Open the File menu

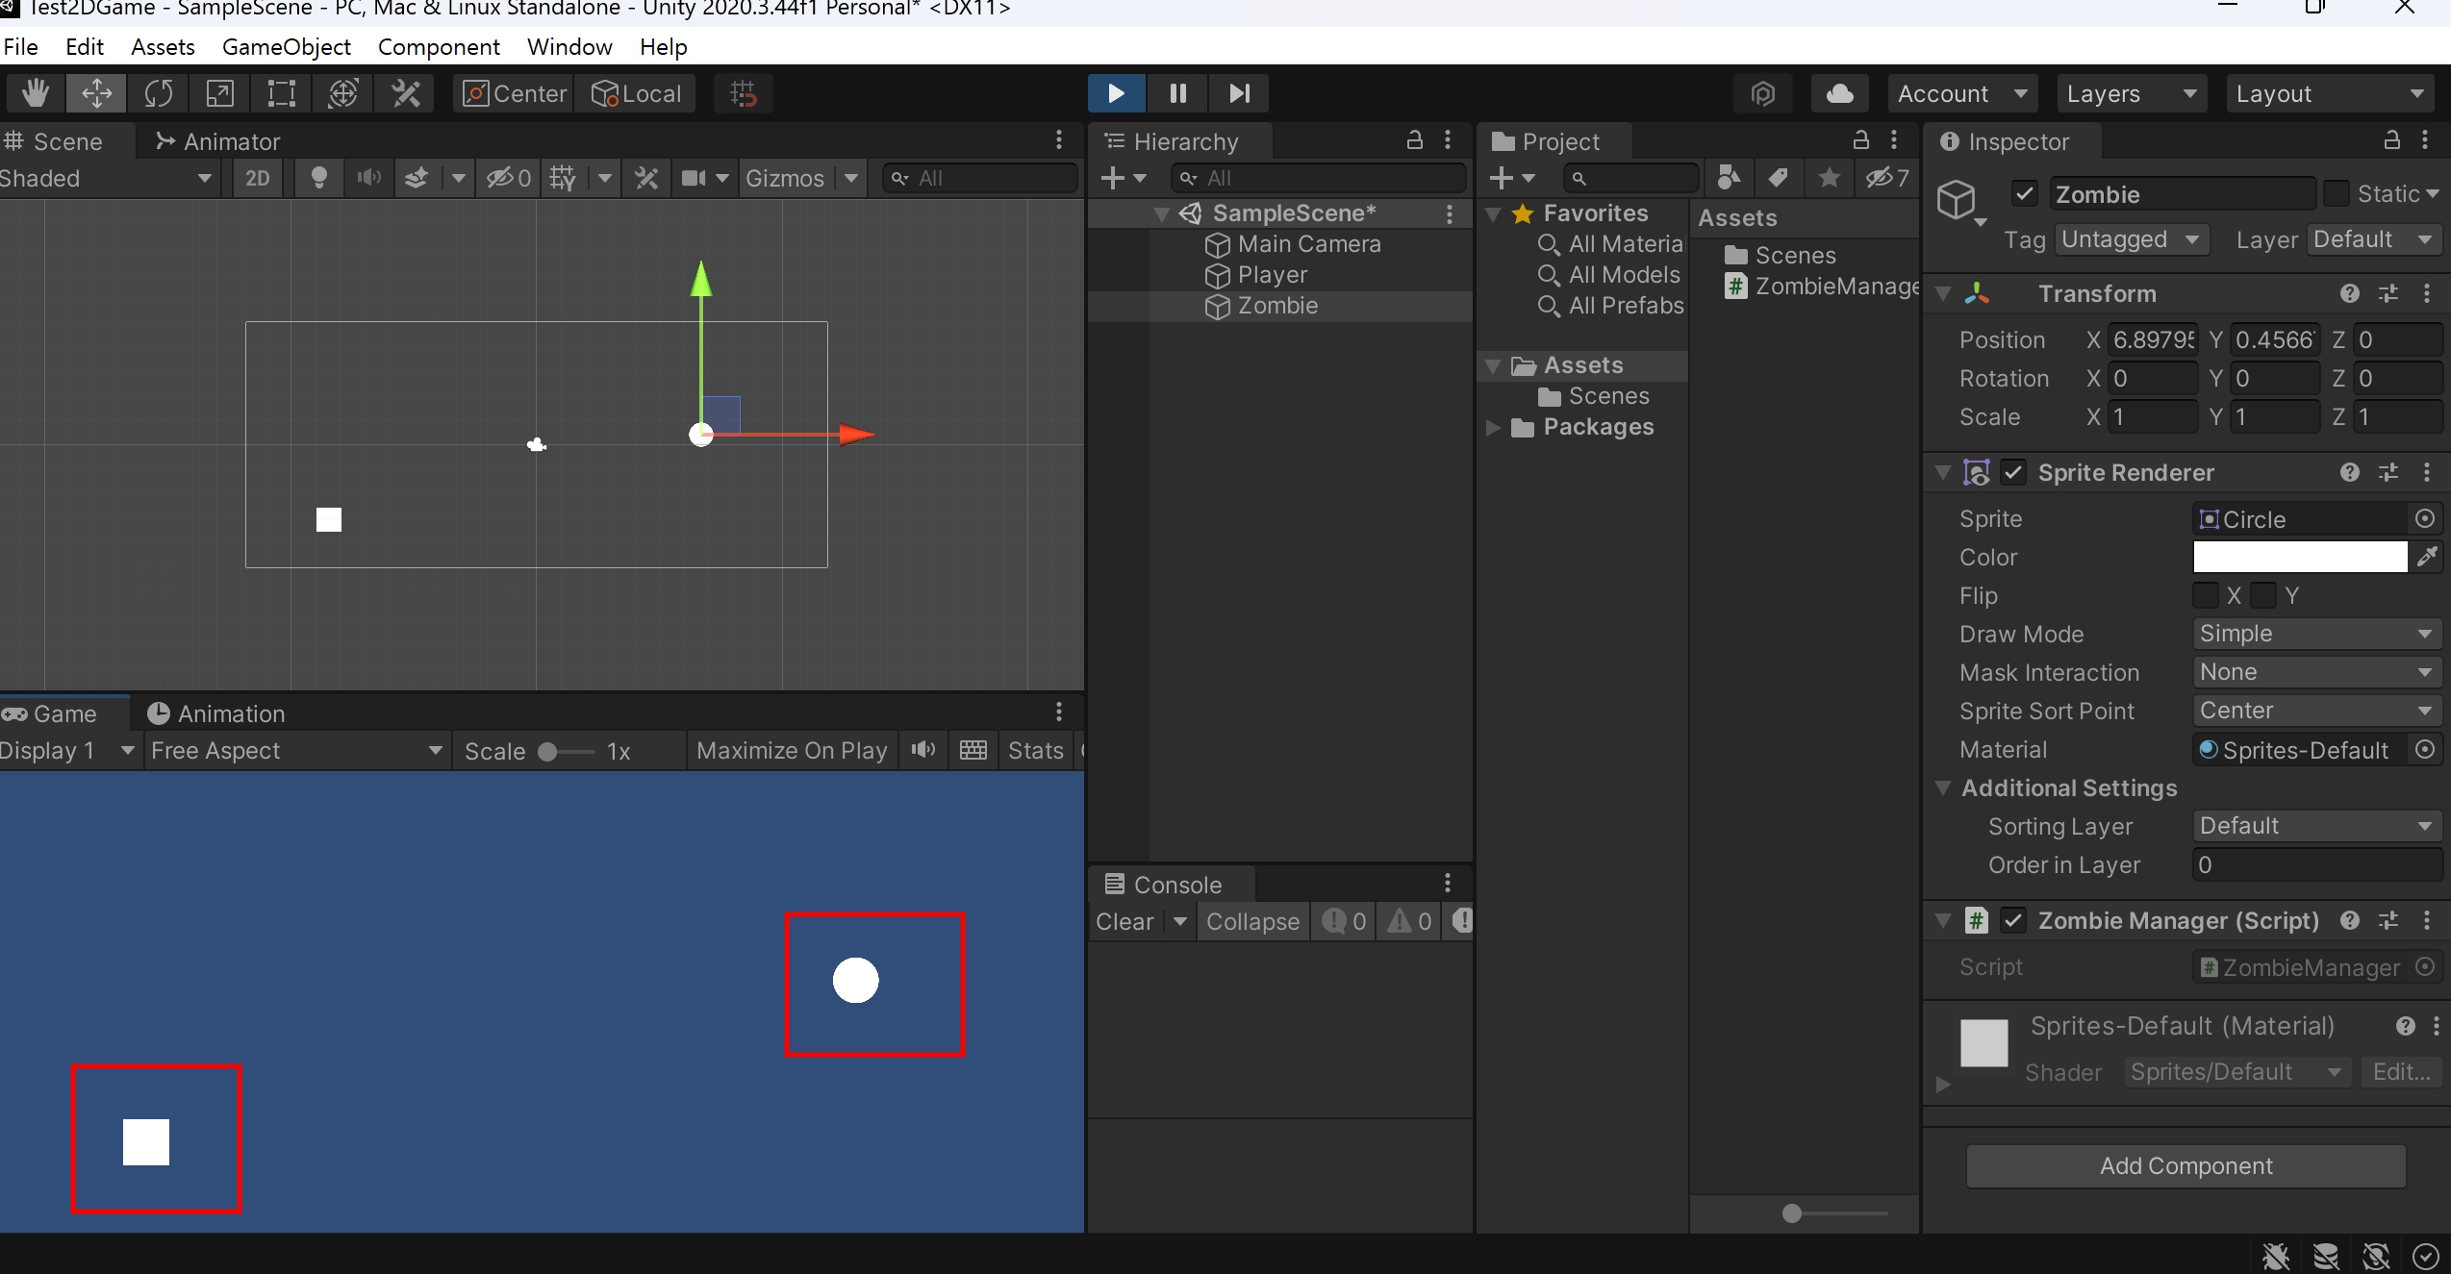tap(21, 46)
